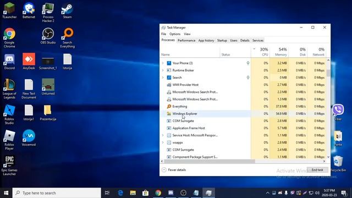Show hidden system tray icons

click(x=268, y=193)
